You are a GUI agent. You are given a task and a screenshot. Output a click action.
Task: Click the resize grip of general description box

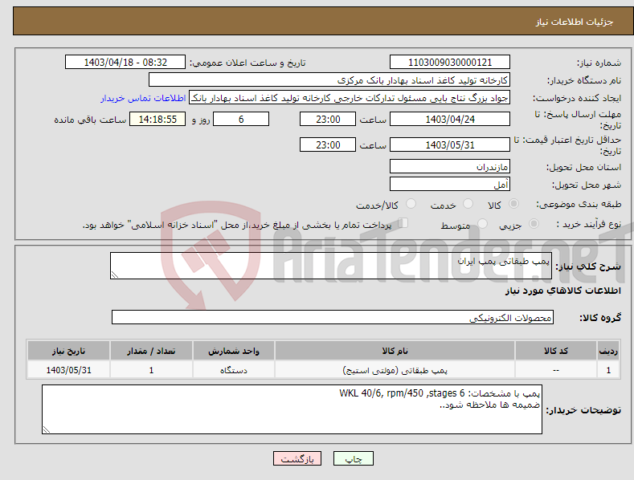click(x=115, y=275)
